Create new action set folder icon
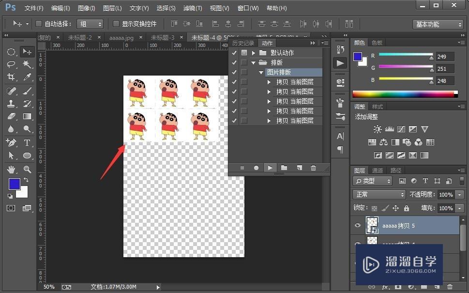 coord(284,168)
